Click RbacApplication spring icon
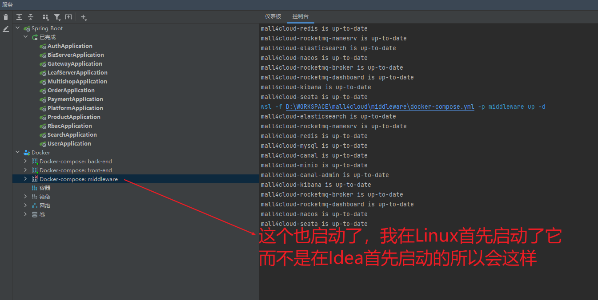The width and height of the screenshot is (598, 300). click(x=43, y=126)
